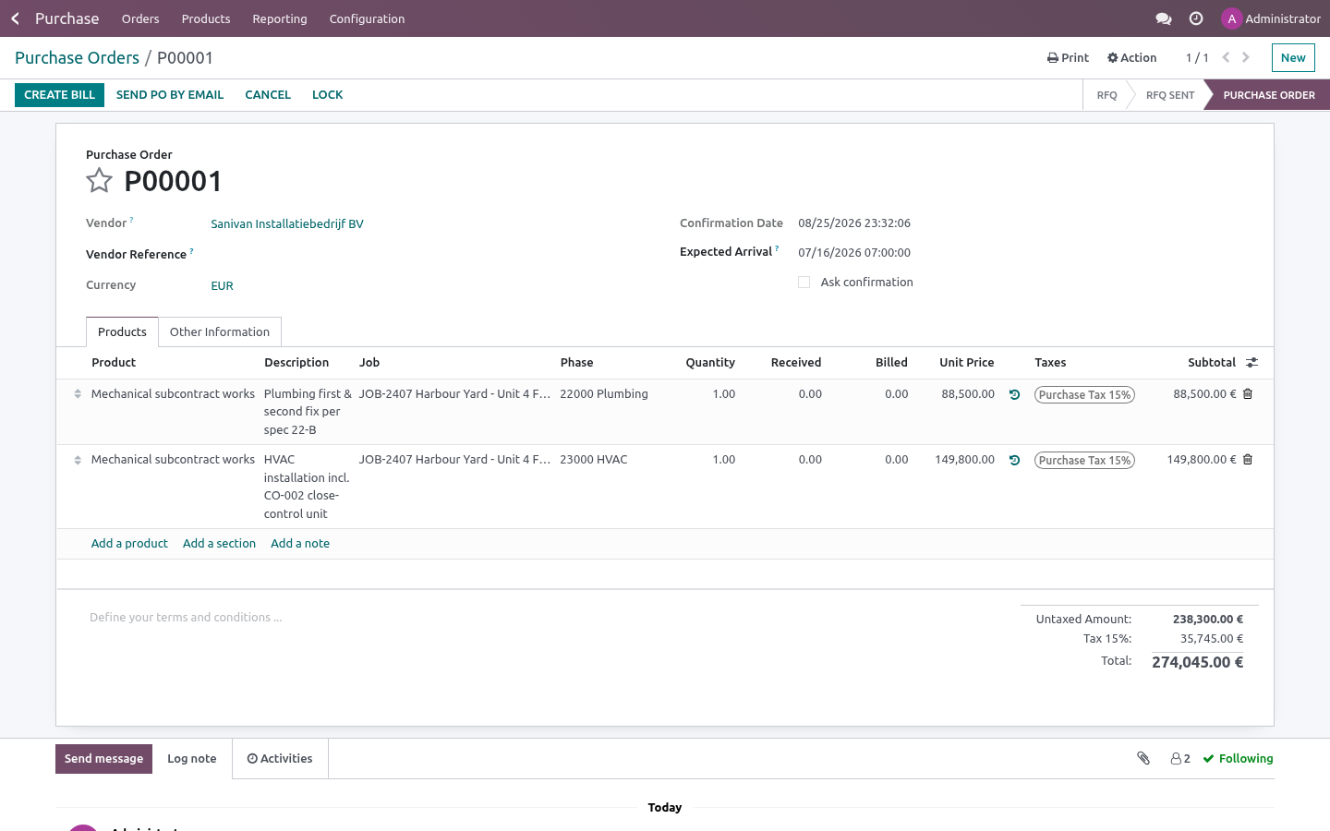Viewport: 1330px width, 831px height.
Task: Select the Products tab
Action: click(122, 332)
